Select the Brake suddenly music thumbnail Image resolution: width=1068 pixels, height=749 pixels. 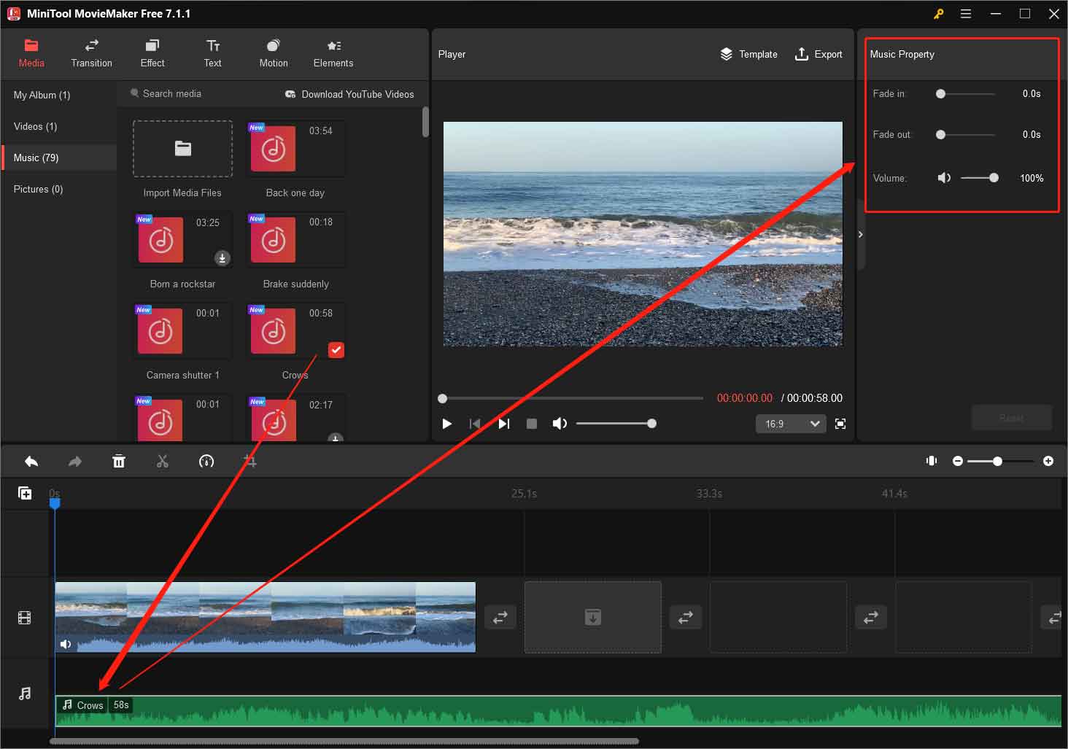coord(295,240)
